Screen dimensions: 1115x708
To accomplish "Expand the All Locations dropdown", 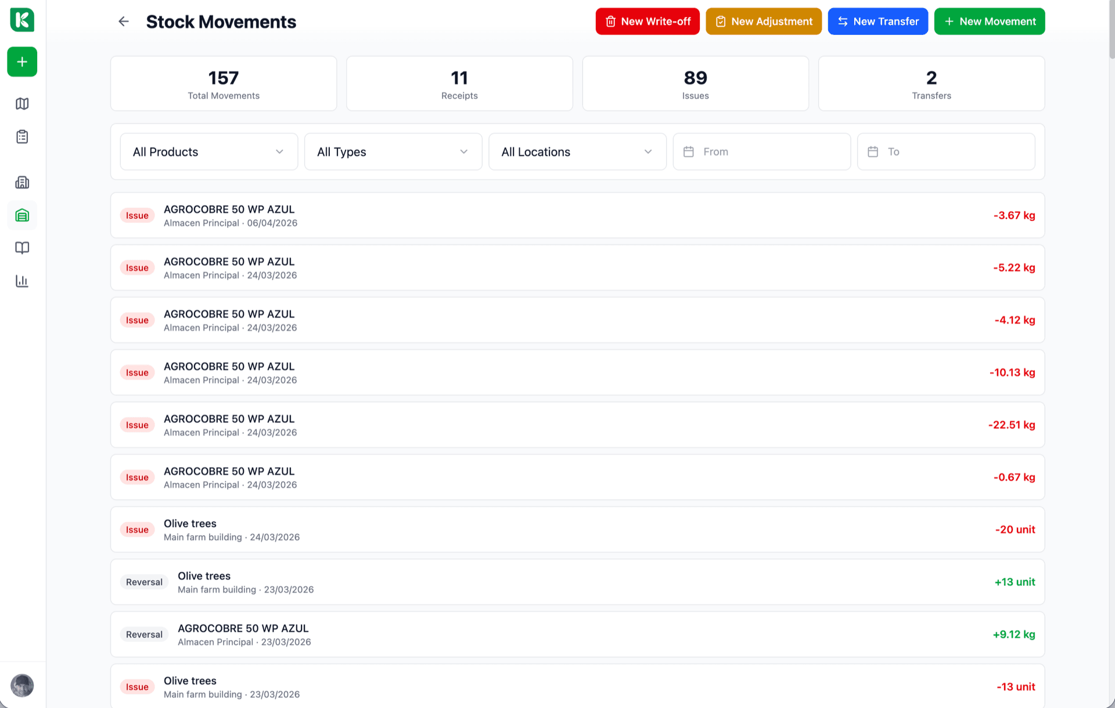I will coord(577,152).
